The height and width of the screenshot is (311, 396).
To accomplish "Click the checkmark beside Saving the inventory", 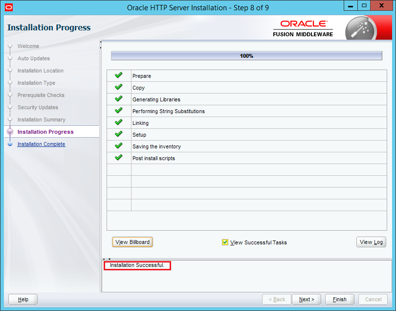I will pos(118,146).
